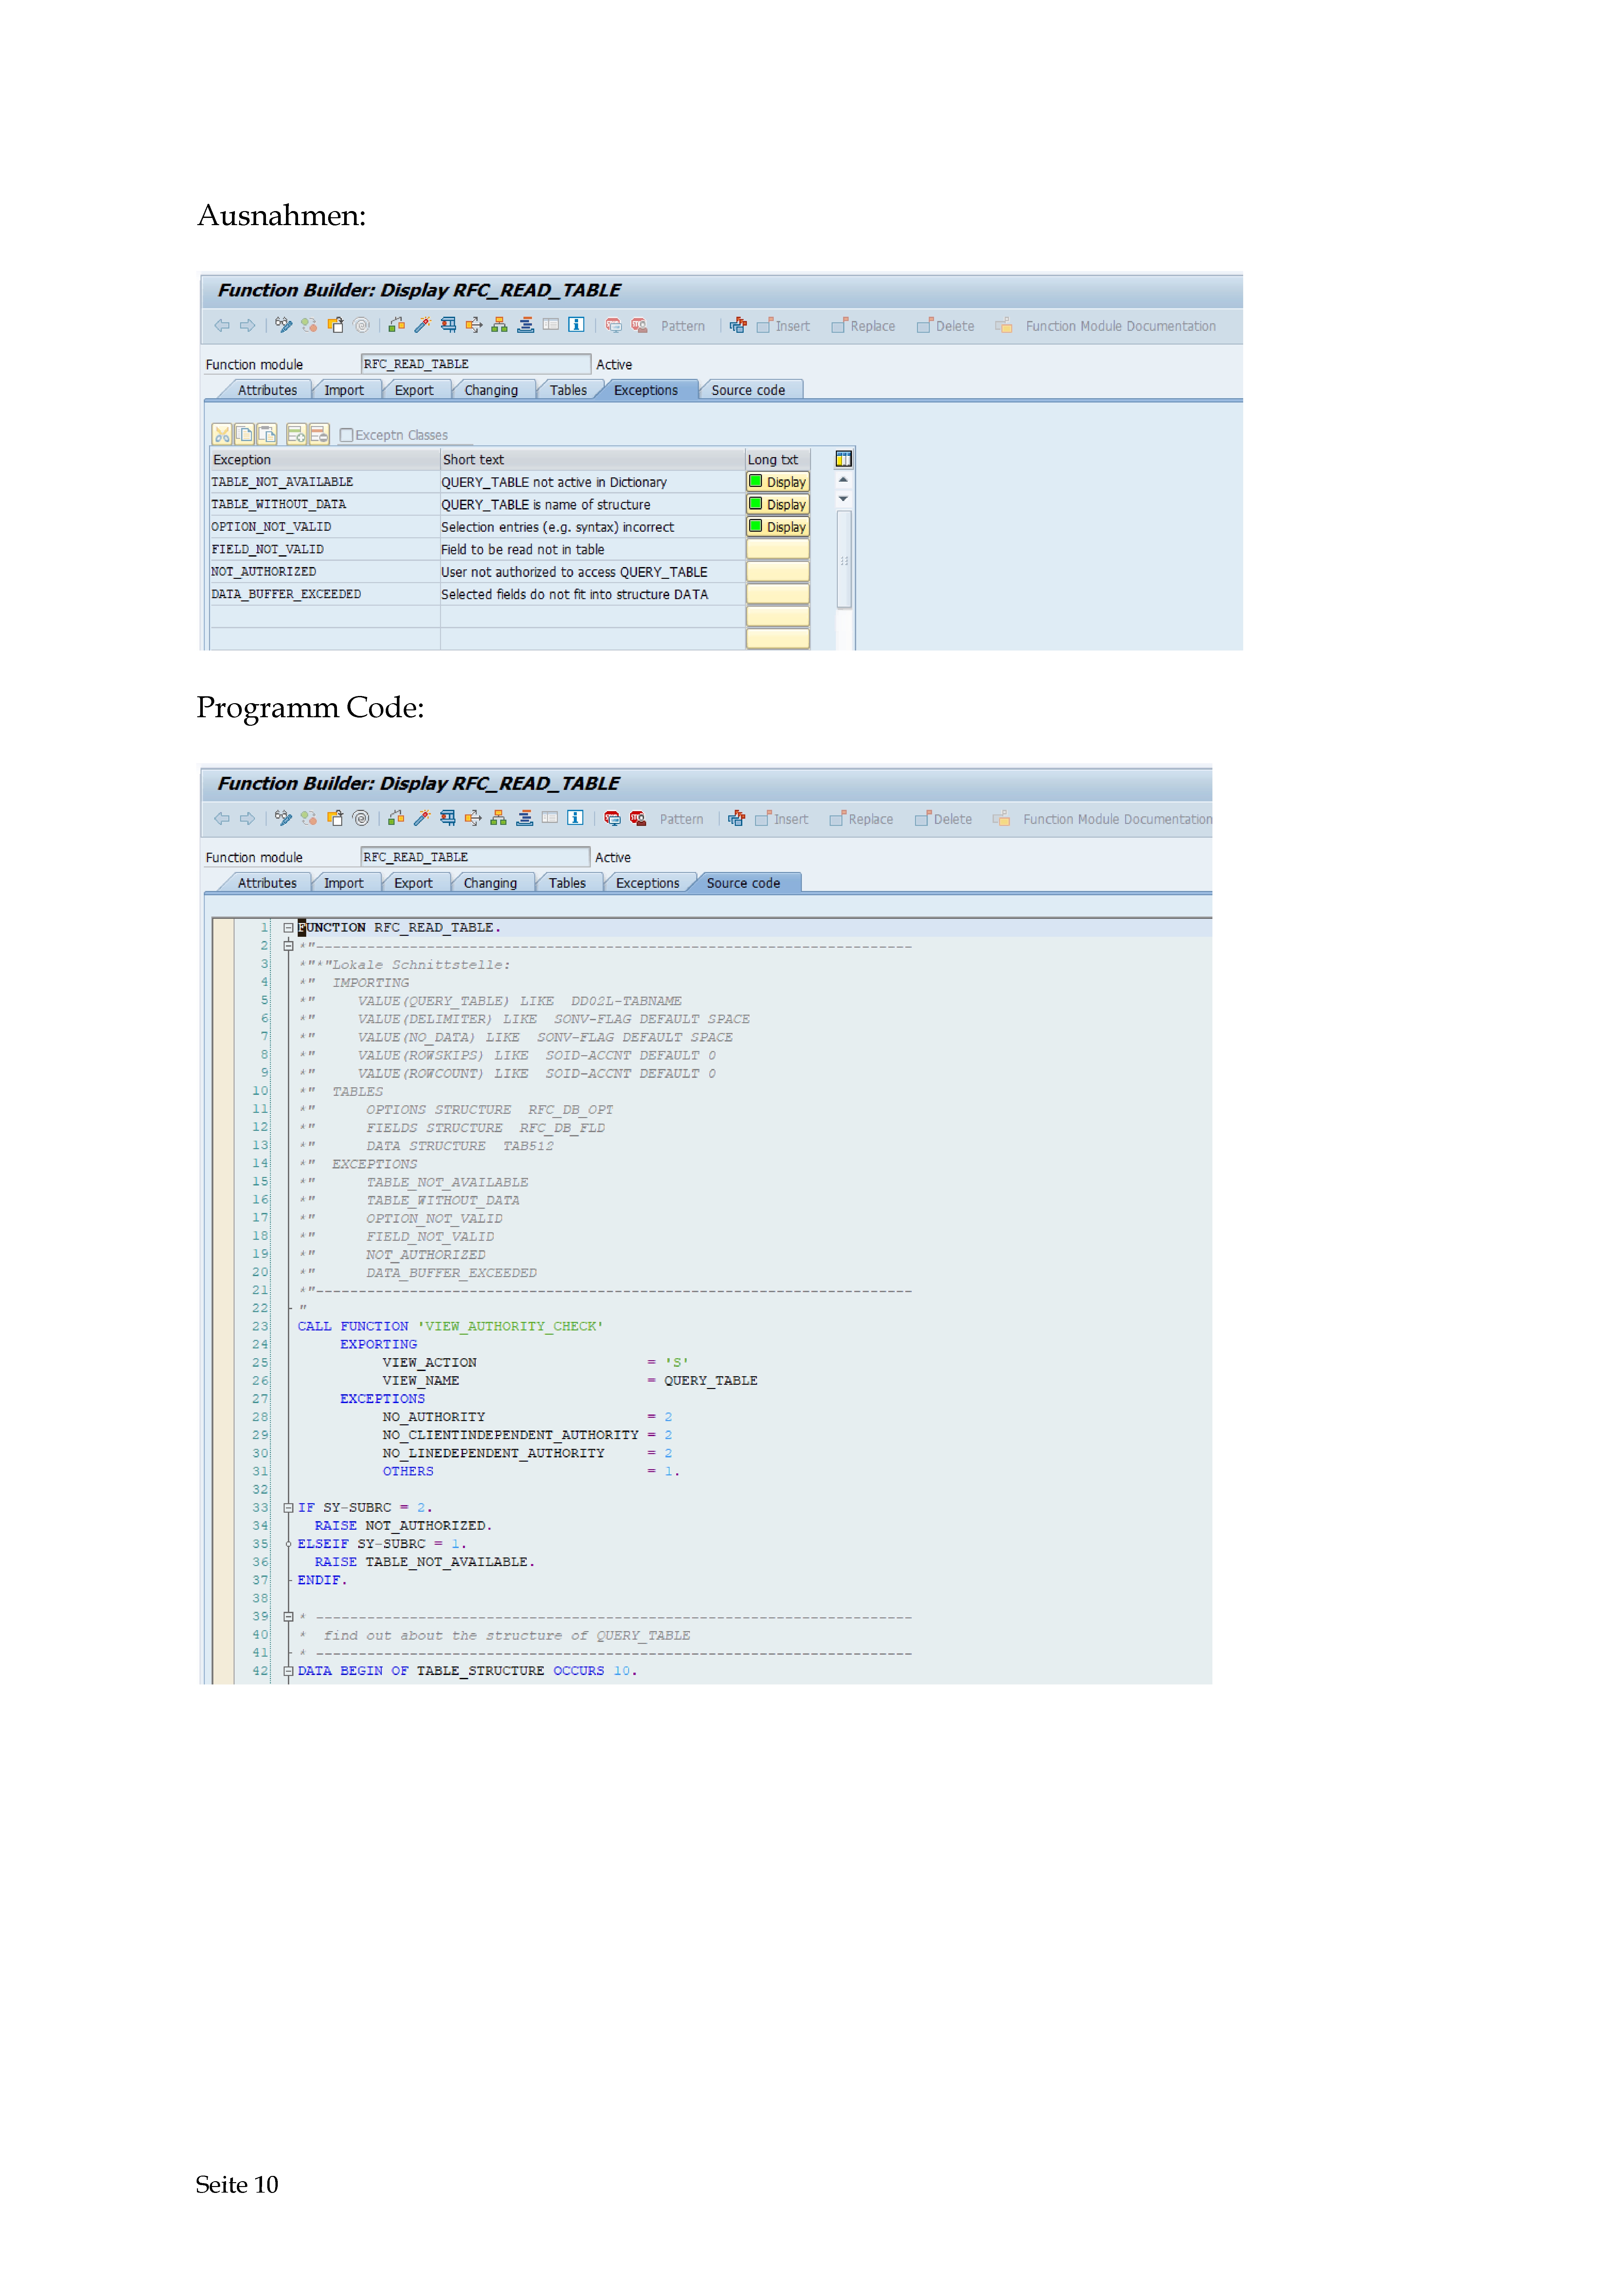Switch to Attributes tab in Exceptions-tab window
The image size is (1623, 2296).
(x=267, y=390)
